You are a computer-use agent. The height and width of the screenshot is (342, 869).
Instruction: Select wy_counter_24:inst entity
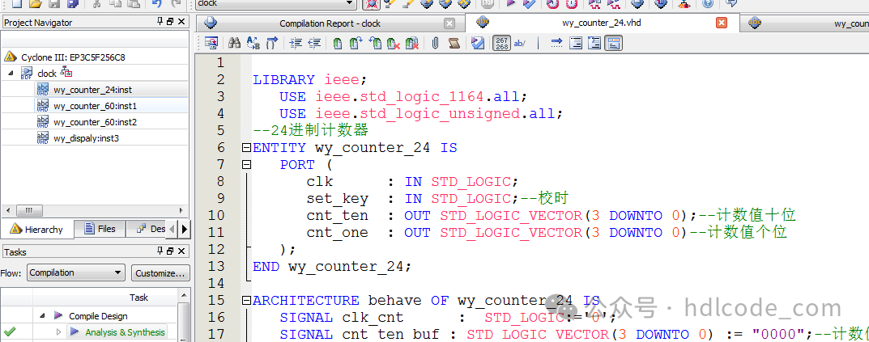click(x=92, y=89)
